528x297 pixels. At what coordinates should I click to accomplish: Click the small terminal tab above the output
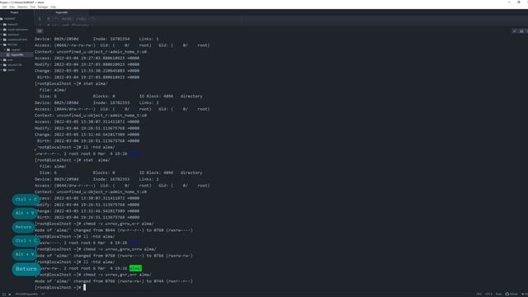(x=40, y=31)
